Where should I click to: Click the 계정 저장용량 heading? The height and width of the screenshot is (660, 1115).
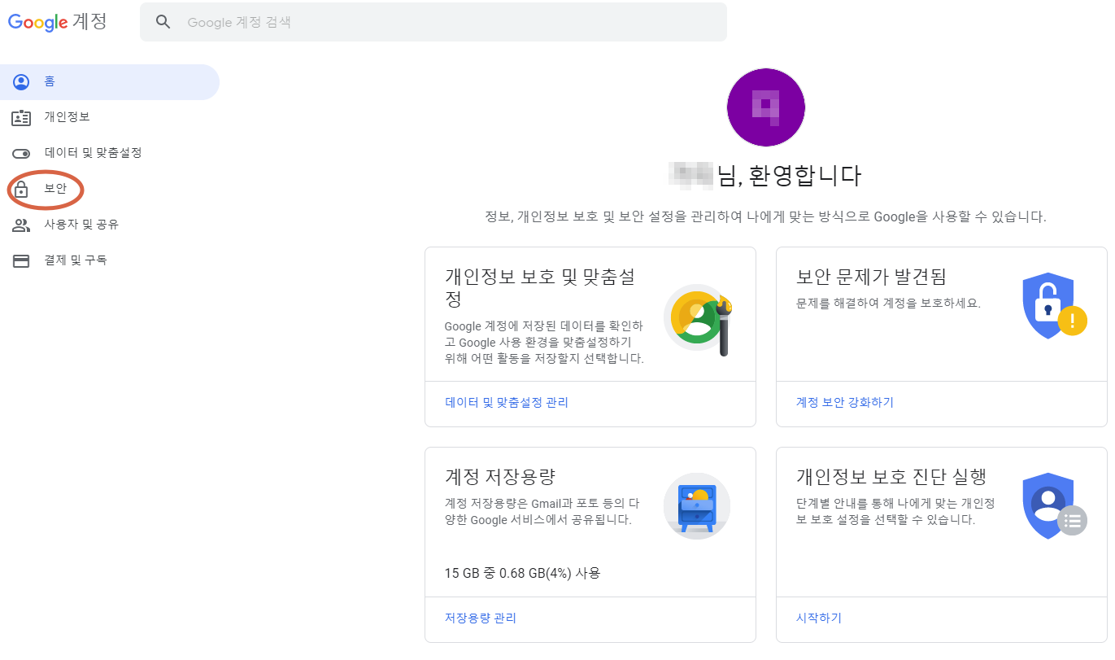(500, 476)
